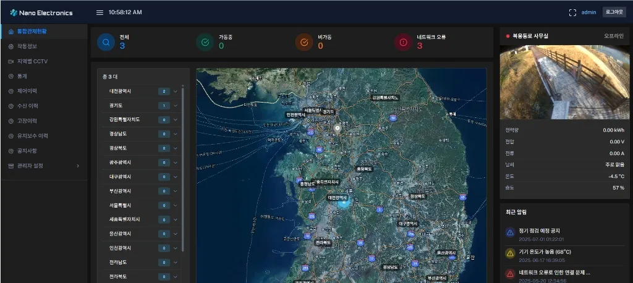The height and width of the screenshot is (283, 633).
Task: Expand the 대전광역시 region row chevron
Action: click(175, 91)
